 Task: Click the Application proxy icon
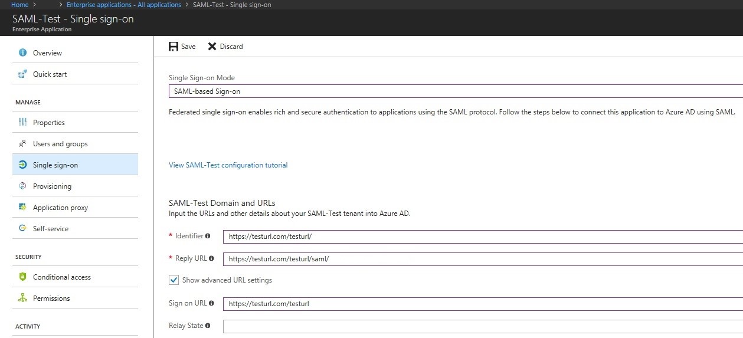[22, 207]
